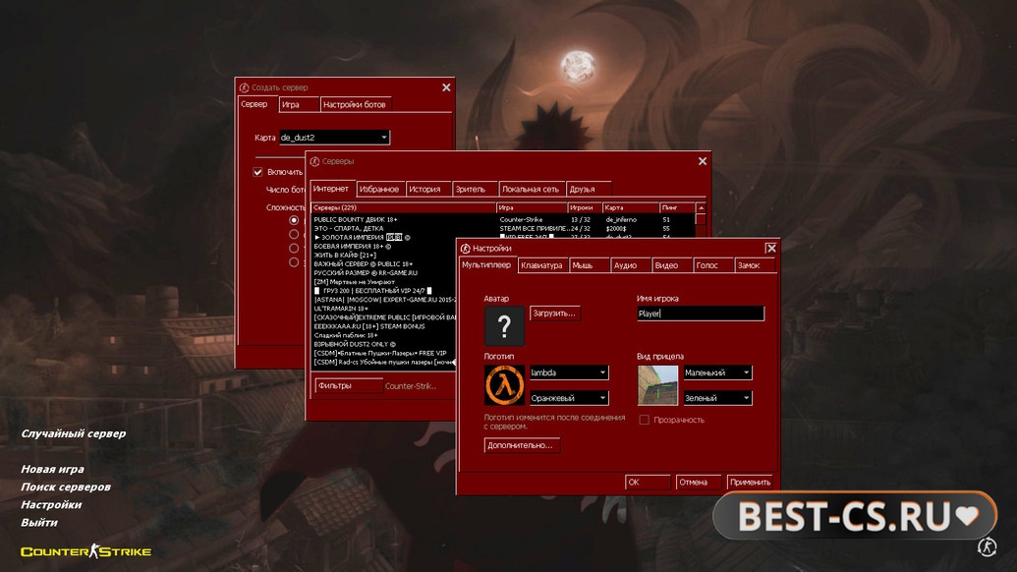Select the Локальная сеть tab
Image resolution: width=1017 pixels, height=572 pixels.
532,189
